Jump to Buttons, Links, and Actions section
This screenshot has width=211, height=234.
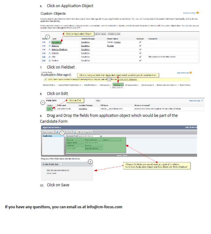[x=166, y=85]
